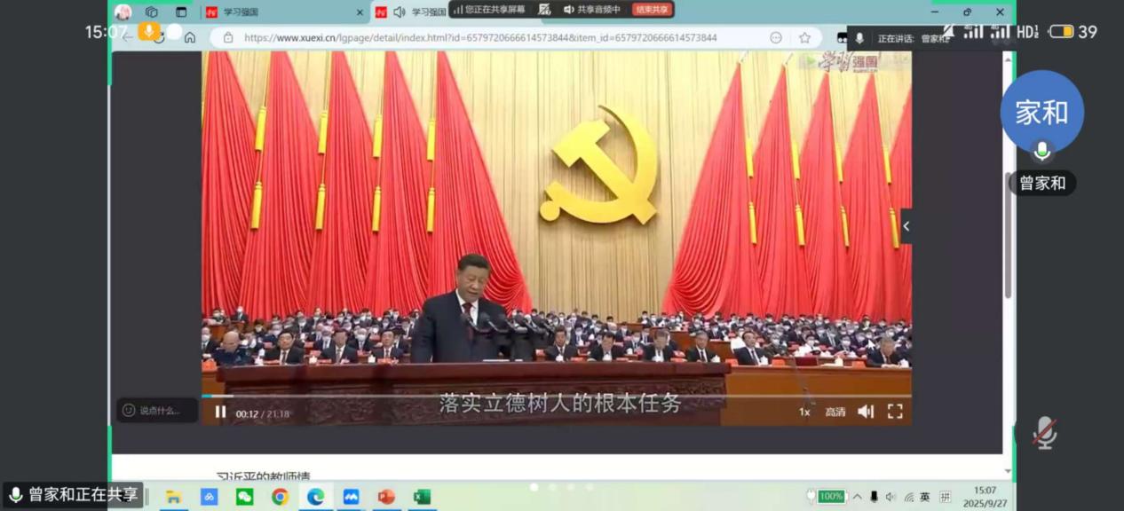
Task: Click the browser home icon
Action: (x=190, y=37)
